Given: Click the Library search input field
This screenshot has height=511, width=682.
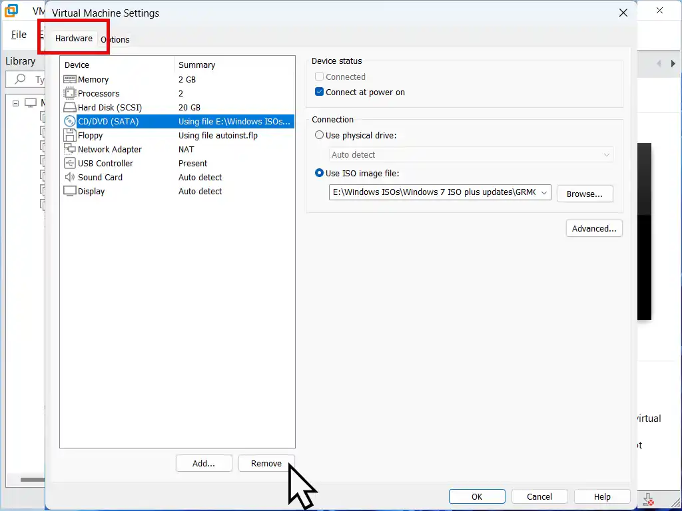Looking at the screenshot, I should [x=25, y=80].
